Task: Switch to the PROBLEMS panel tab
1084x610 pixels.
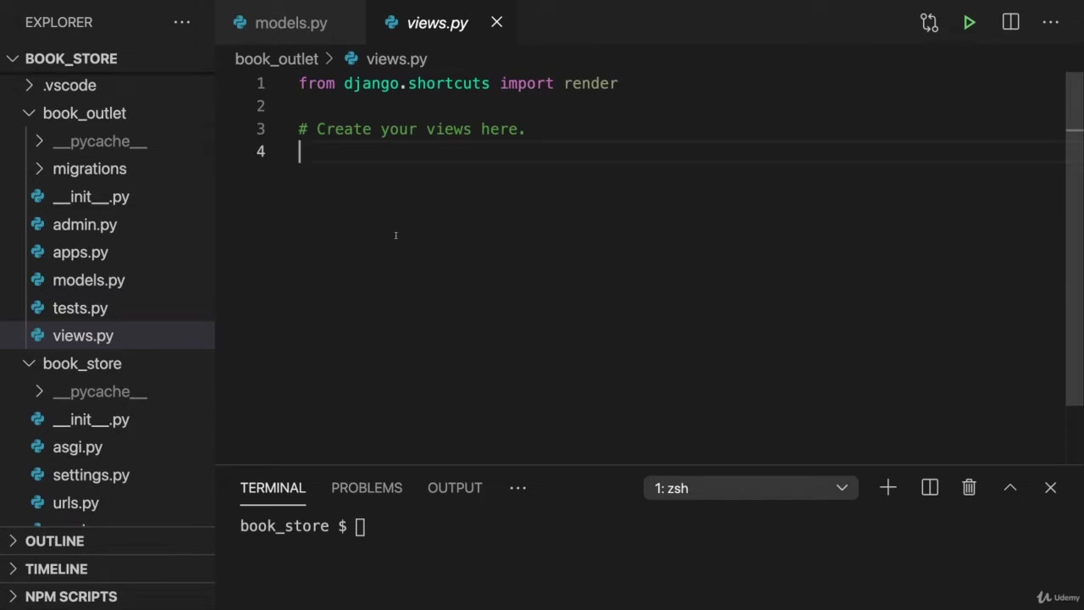Action: tap(367, 488)
